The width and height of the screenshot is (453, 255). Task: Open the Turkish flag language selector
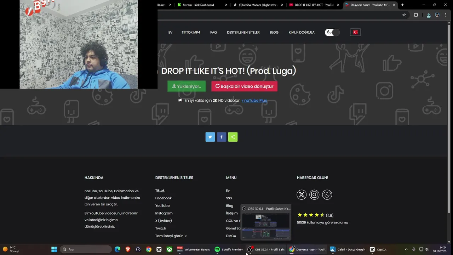[x=355, y=32]
